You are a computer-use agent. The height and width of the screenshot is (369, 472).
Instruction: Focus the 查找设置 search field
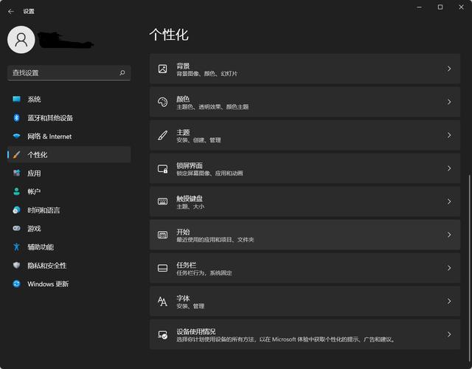(x=69, y=72)
